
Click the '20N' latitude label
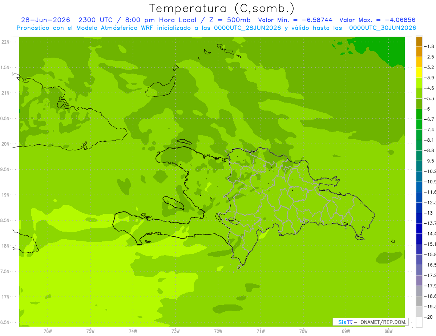point(5,144)
